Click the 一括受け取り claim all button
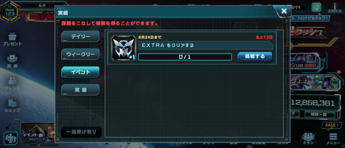 coord(81,132)
